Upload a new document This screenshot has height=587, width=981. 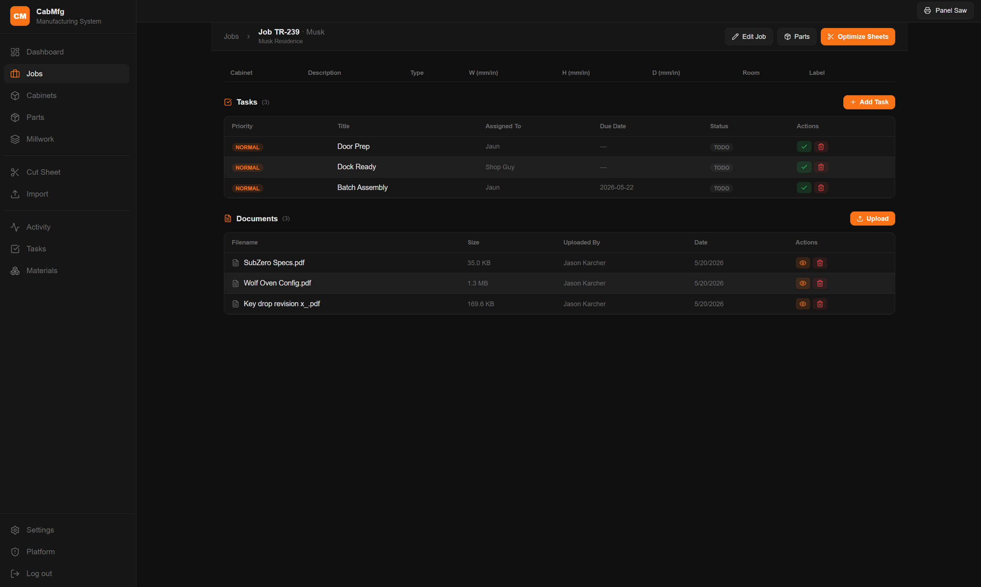[872, 218]
